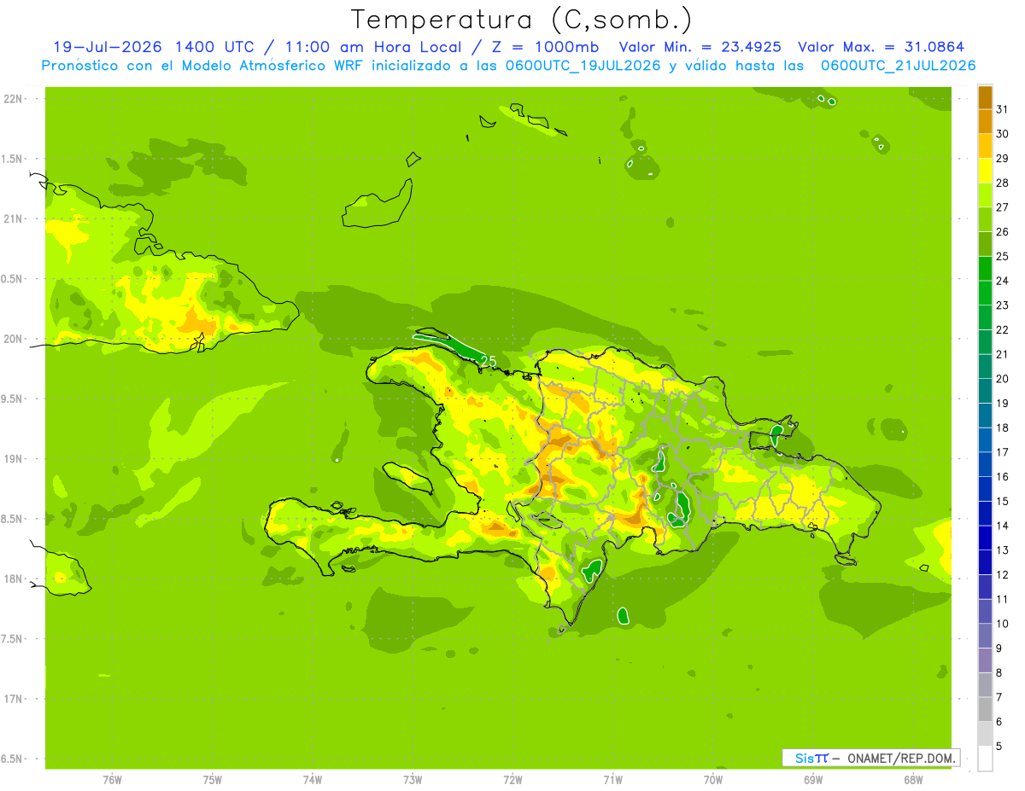Screen dimensions: 1025x791
Task: Click the orange colorbar swatch between 30 and 31
Action: pyautogui.click(x=985, y=121)
